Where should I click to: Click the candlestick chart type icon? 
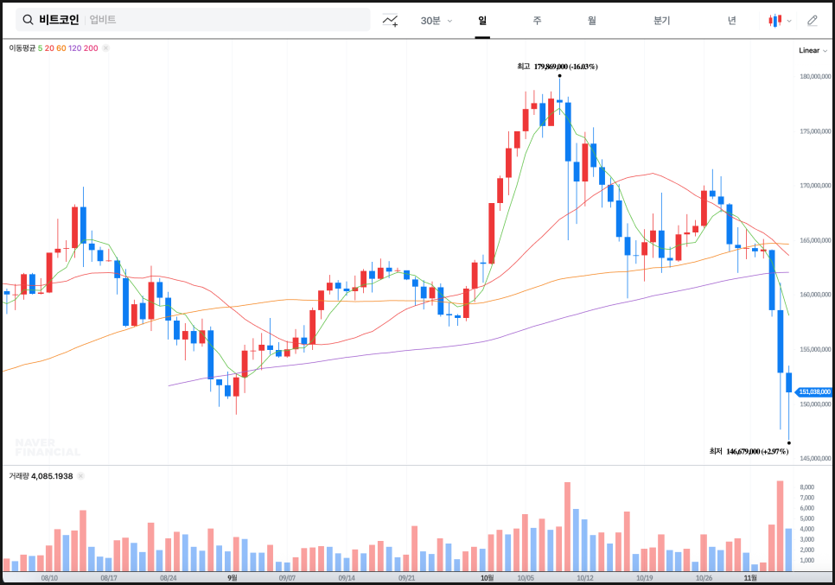(x=774, y=20)
